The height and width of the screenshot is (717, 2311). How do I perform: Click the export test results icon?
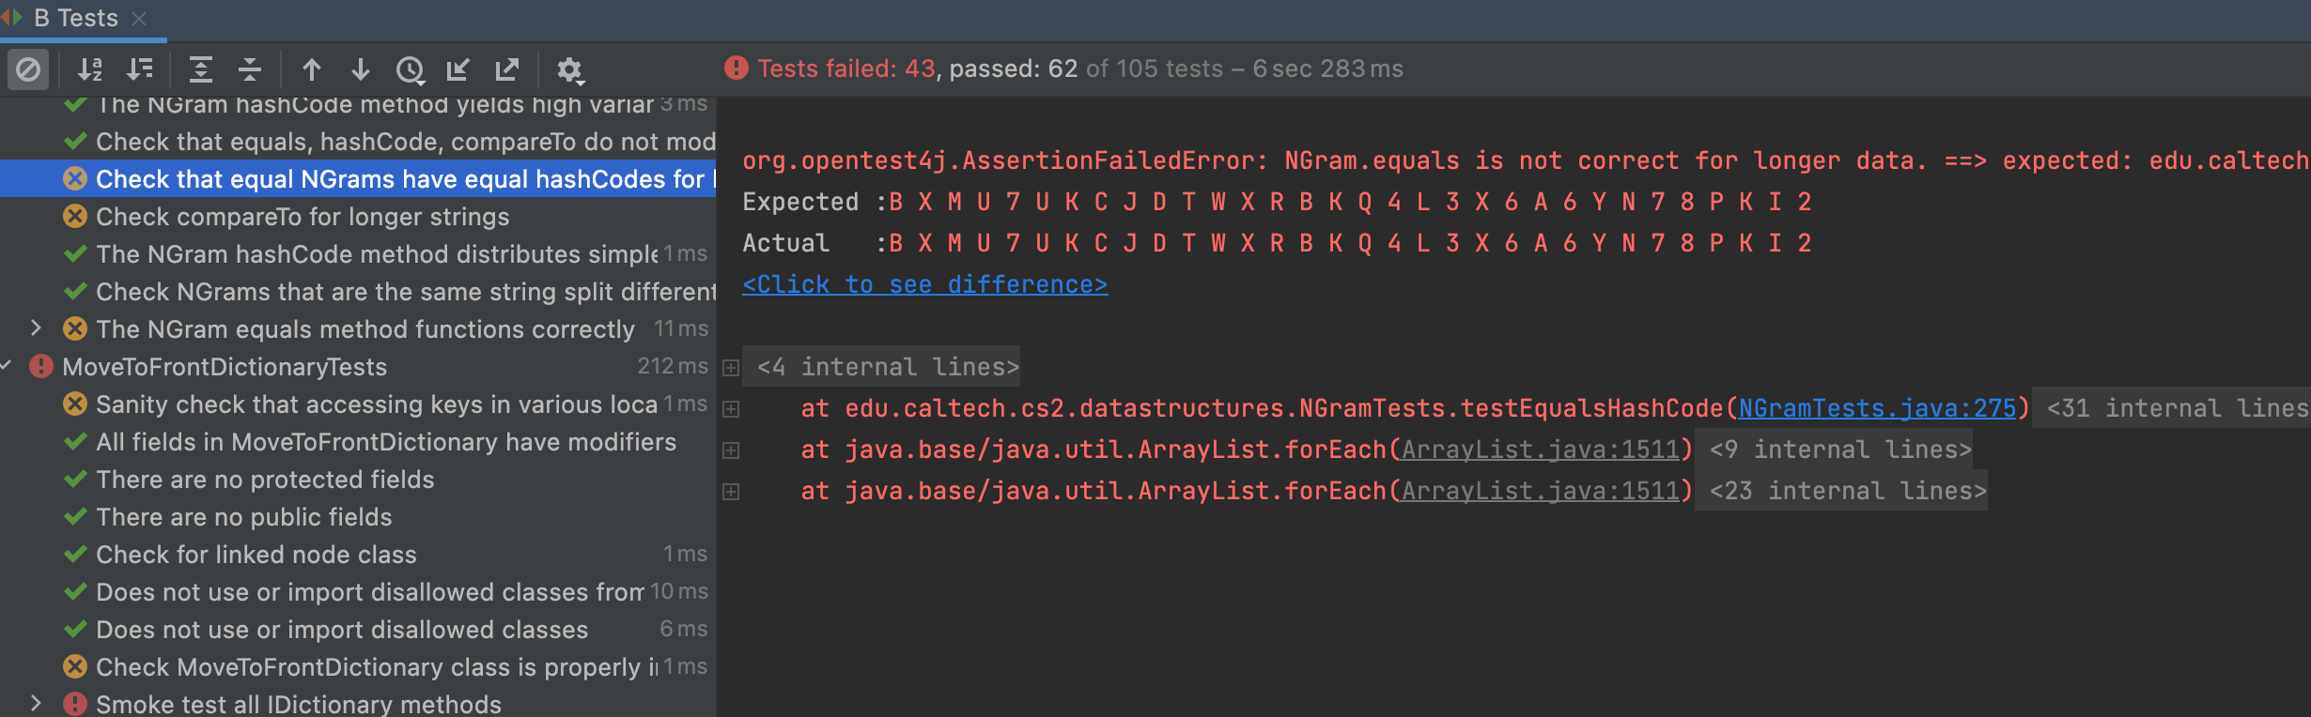pos(507,69)
